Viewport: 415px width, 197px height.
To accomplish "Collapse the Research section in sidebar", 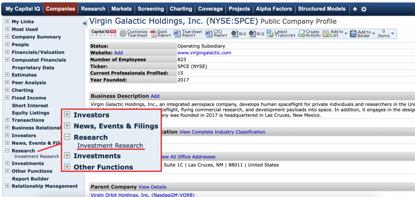I will [x=7, y=151].
